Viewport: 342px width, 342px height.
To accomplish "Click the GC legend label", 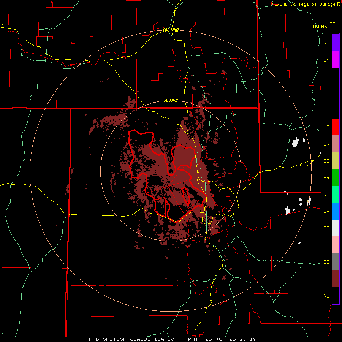I will click(x=326, y=262).
